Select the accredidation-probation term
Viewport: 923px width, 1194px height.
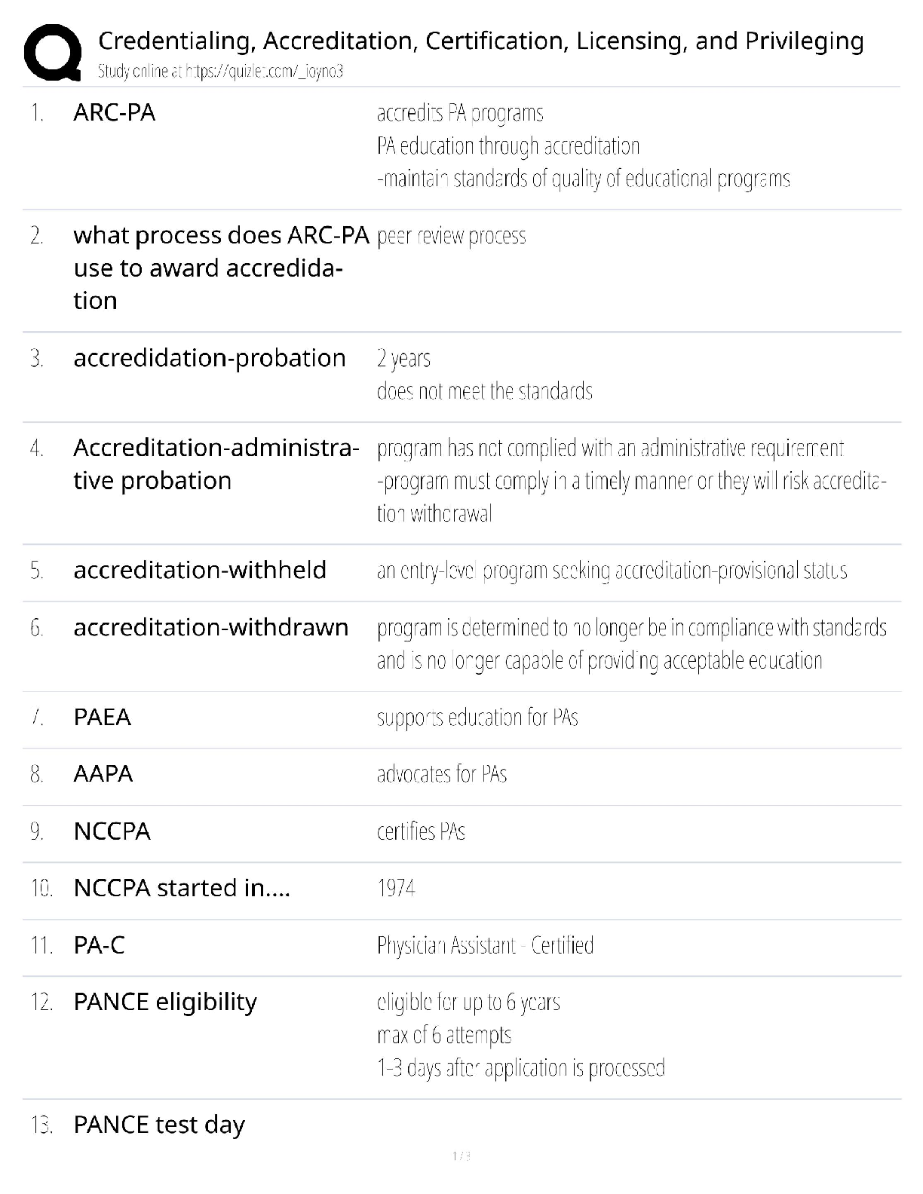click(x=210, y=358)
